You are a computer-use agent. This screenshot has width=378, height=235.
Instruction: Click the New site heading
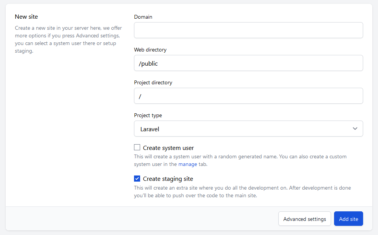click(x=26, y=17)
